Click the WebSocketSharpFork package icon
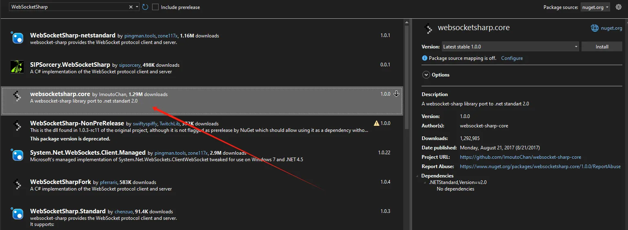The image size is (628, 230). pos(17,184)
